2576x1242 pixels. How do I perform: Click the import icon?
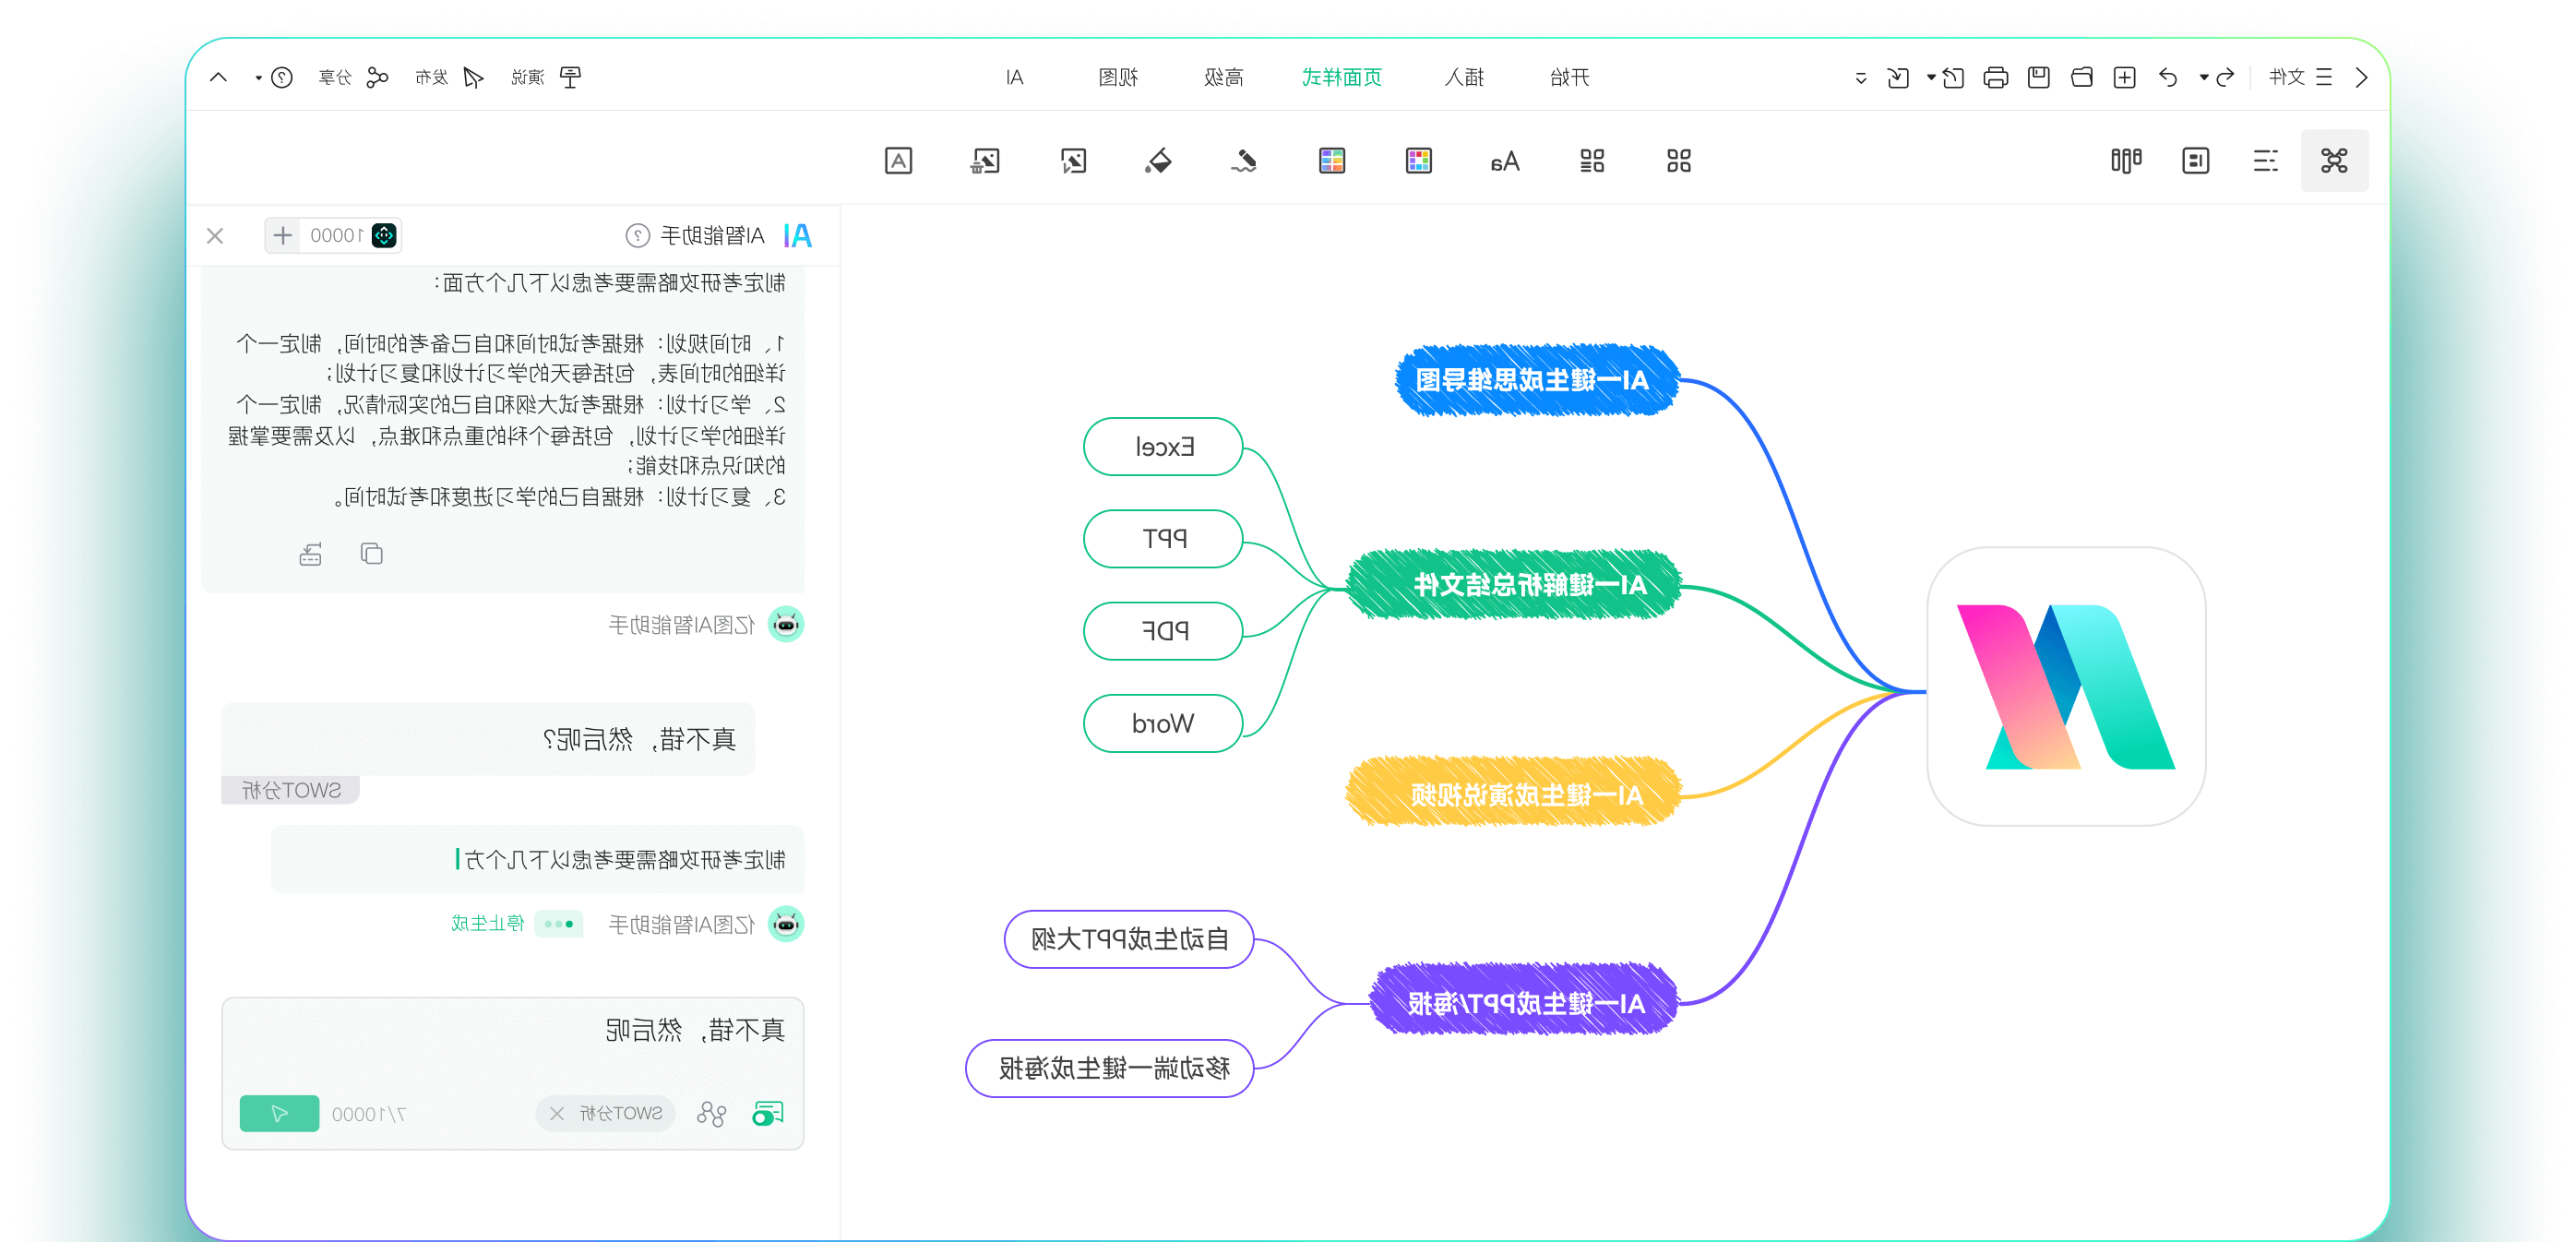tap(1954, 77)
